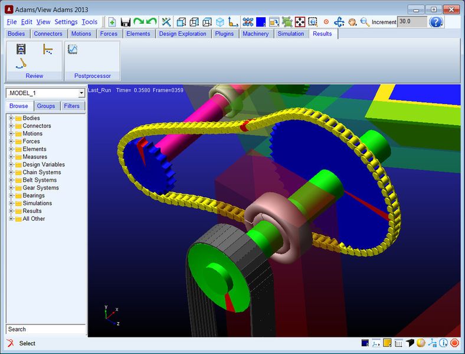The height and width of the screenshot is (354, 465).
Task: Launch the Postprocessor plot icon
Action: 73,50
